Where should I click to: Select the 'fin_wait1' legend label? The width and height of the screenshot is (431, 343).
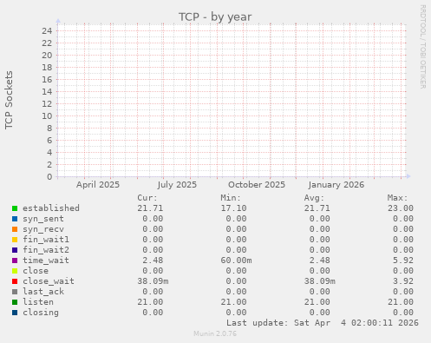coord(46,240)
